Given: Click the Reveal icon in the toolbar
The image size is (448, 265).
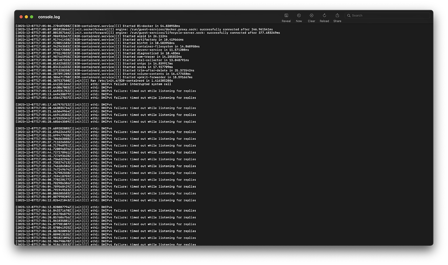Looking at the screenshot, I should point(286,15).
